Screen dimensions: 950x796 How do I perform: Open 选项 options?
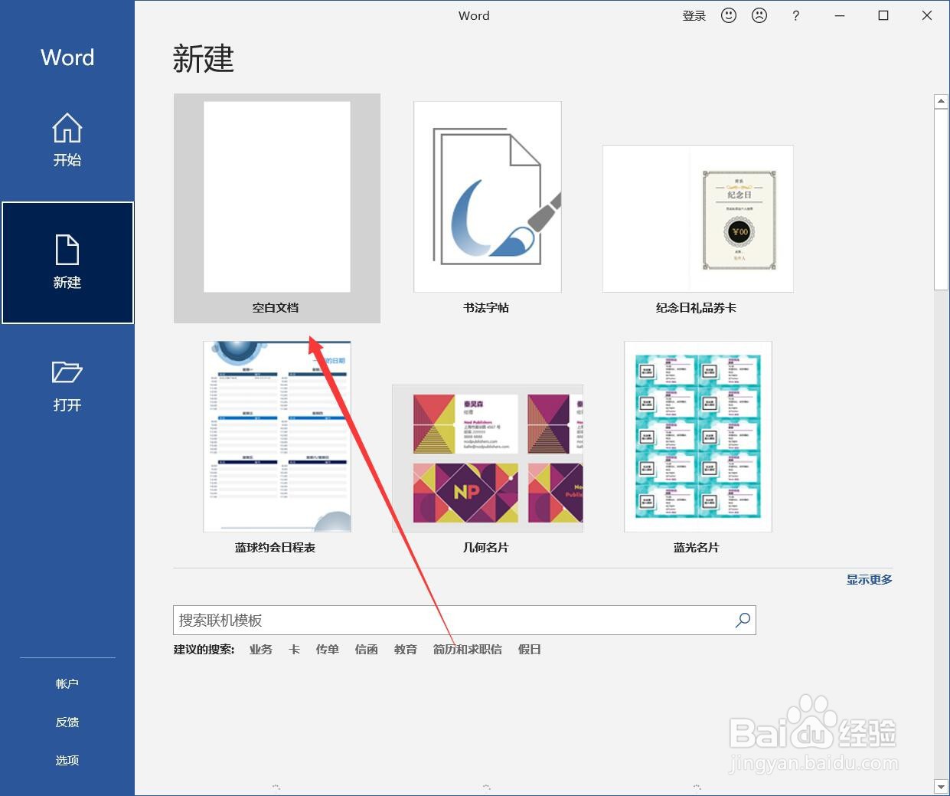[67, 760]
